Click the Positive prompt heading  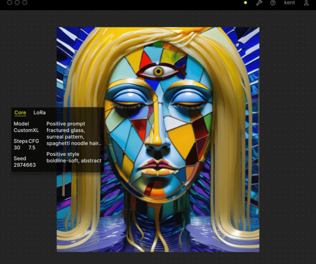[x=66, y=124]
